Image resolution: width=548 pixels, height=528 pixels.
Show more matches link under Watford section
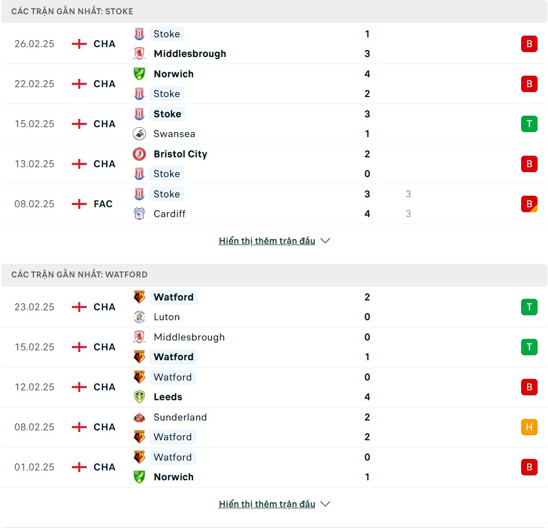pos(267,504)
